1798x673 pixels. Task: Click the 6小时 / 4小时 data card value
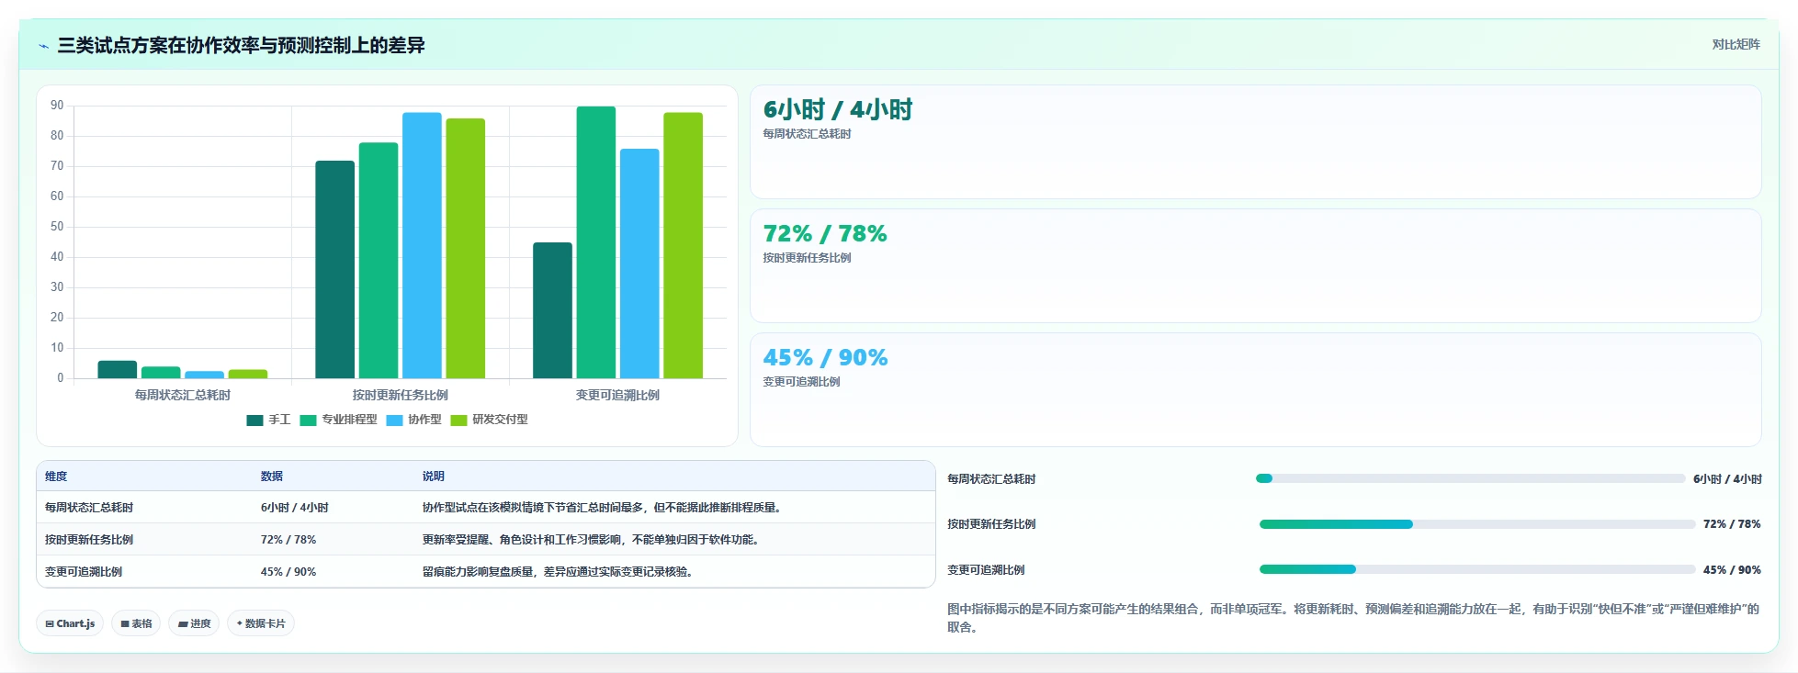[x=838, y=110]
